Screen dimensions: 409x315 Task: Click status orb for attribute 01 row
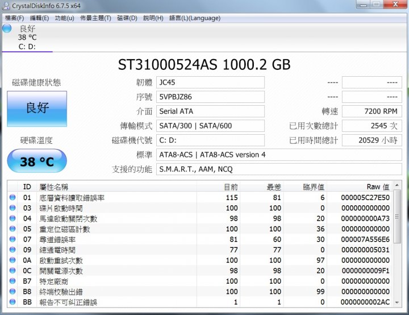12,197
